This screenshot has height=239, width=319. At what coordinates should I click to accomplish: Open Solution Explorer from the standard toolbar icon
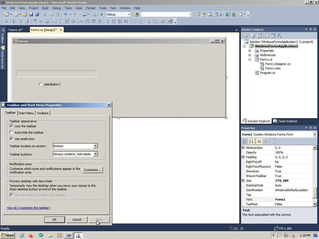tap(197, 14)
